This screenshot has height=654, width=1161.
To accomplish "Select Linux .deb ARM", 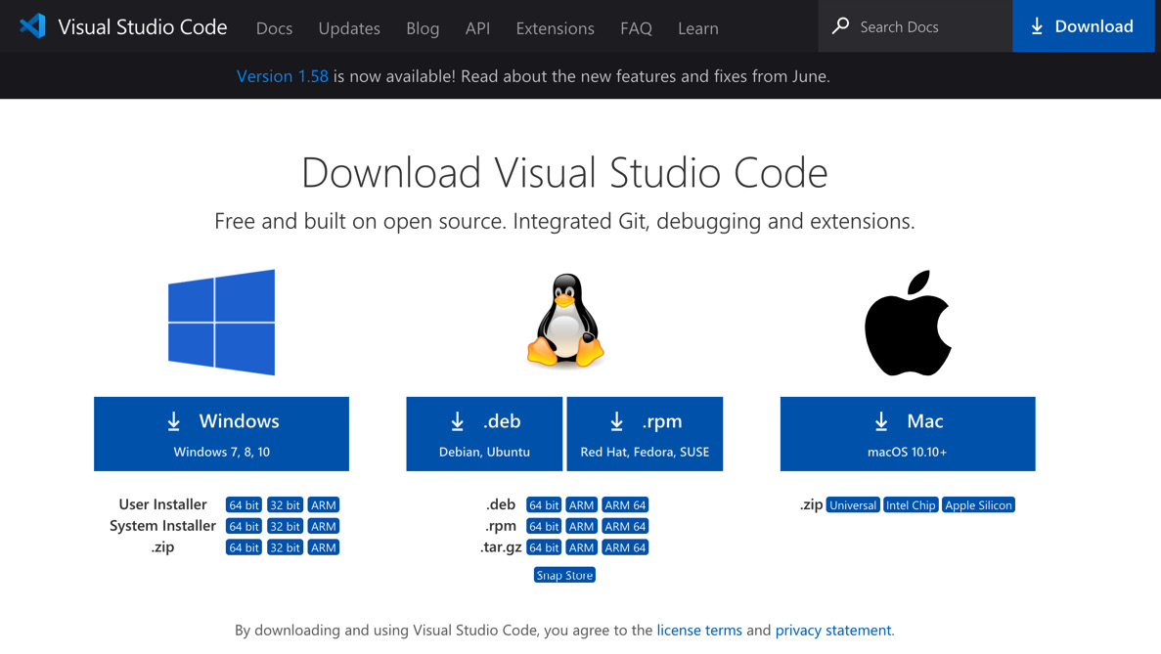I will [x=581, y=505].
